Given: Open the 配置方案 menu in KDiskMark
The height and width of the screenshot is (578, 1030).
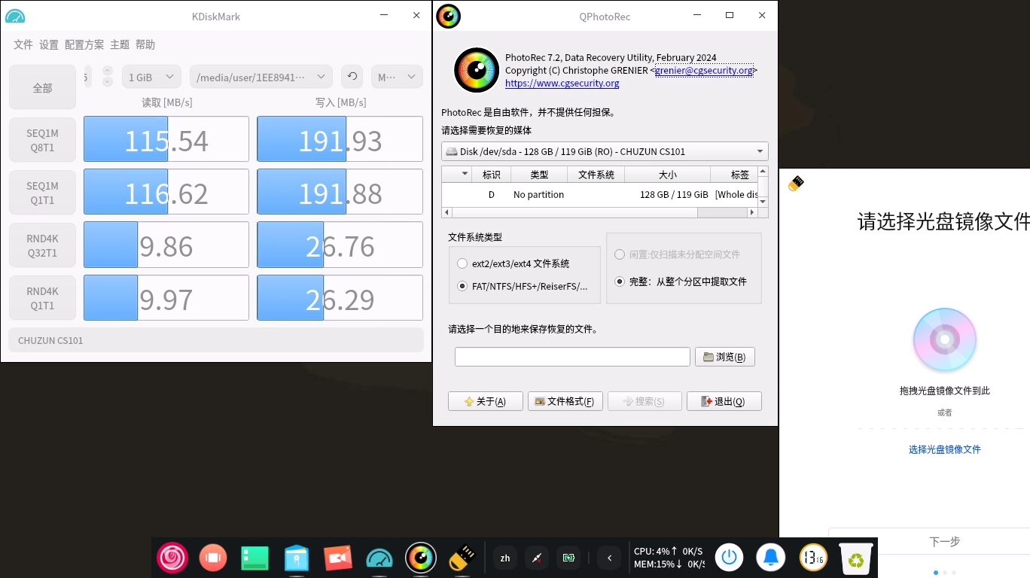Looking at the screenshot, I should pyautogui.click(x=84, y=45).
